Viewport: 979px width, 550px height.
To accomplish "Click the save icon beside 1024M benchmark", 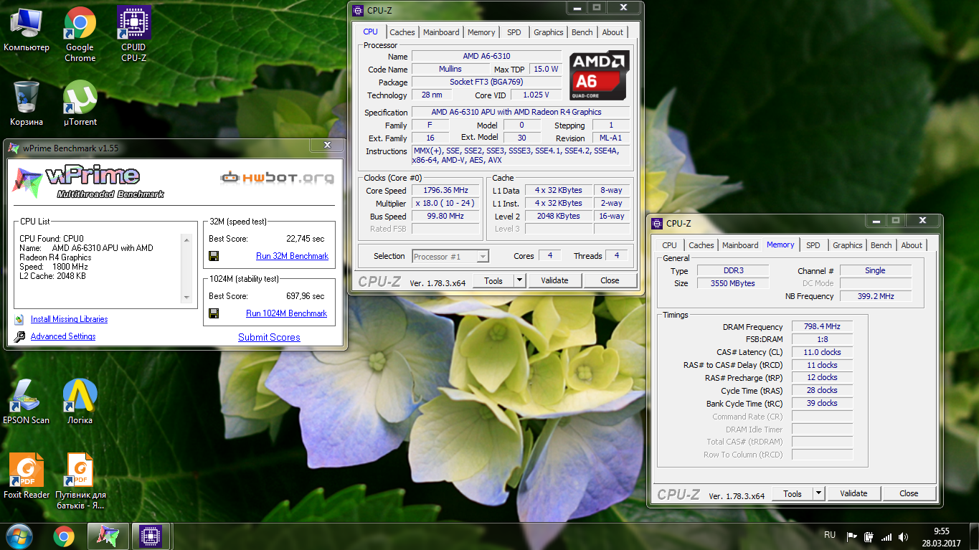I will pos(214,313).
